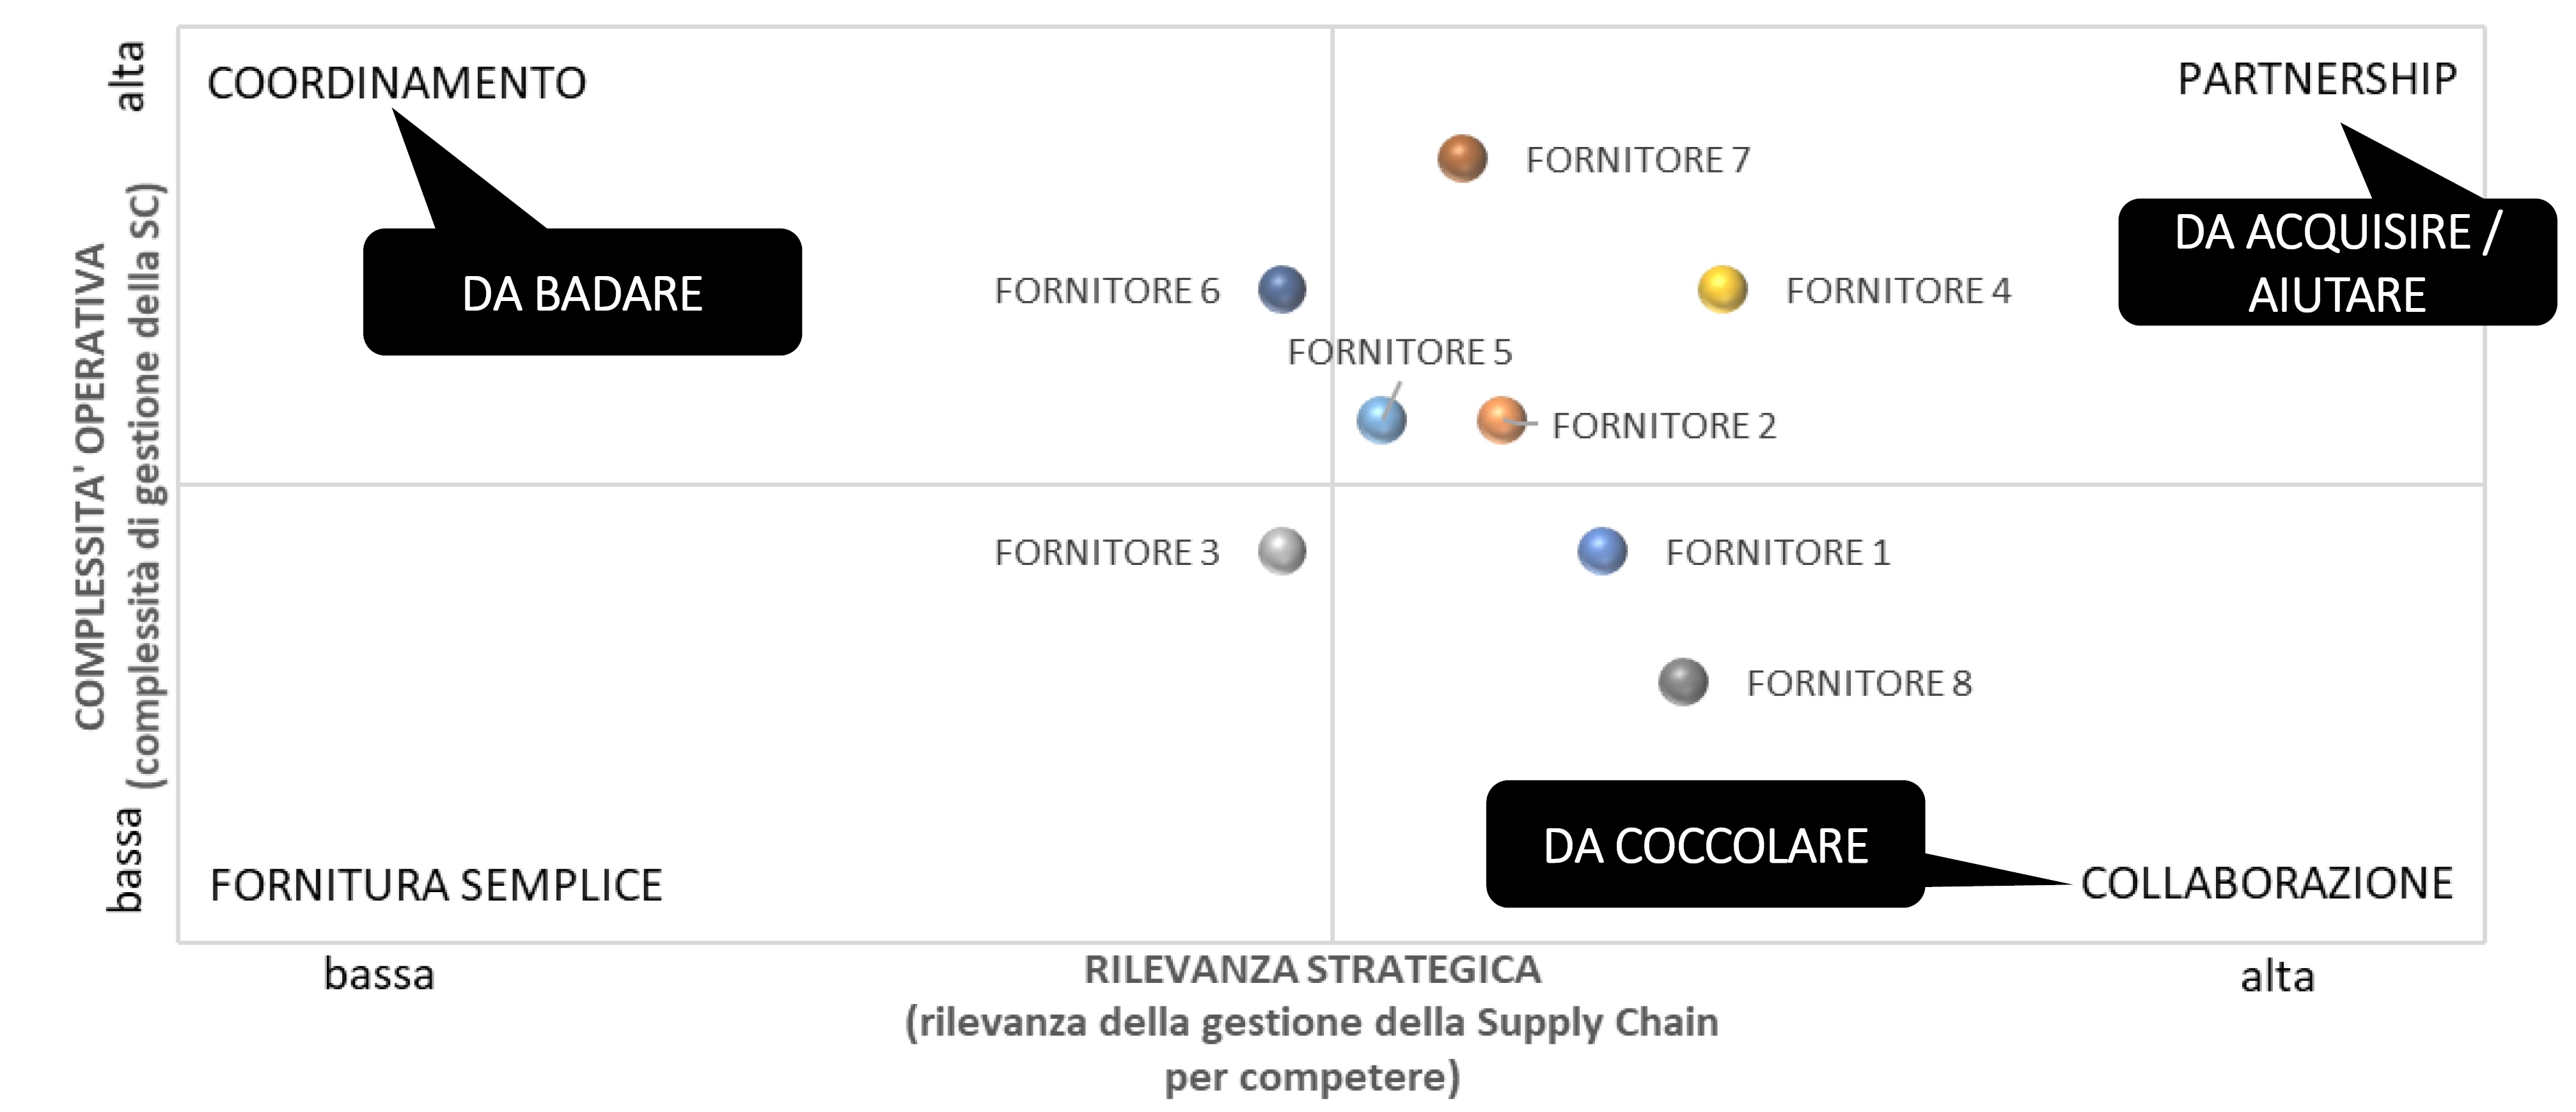Select the FORNITORE 5 data label text
Image resolution: width=2576 pixels, height=1112 pixels.
[1400, 351]
